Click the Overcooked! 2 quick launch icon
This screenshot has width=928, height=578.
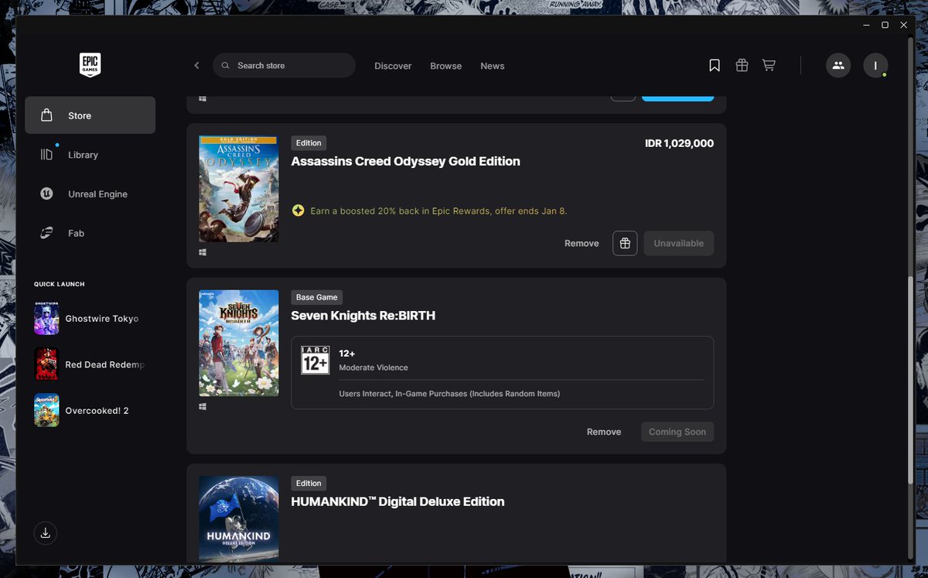(x=46, y=411)
